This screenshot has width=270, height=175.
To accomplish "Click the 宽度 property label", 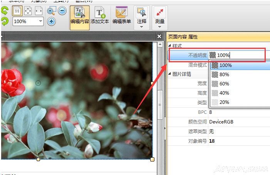I will click(x=202, y=83).
